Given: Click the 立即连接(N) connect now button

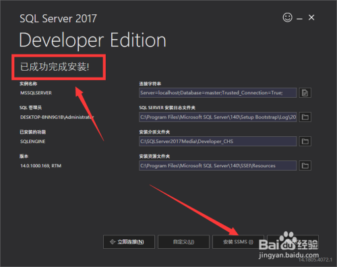Looking at the screenshot, I should point(129,242).
